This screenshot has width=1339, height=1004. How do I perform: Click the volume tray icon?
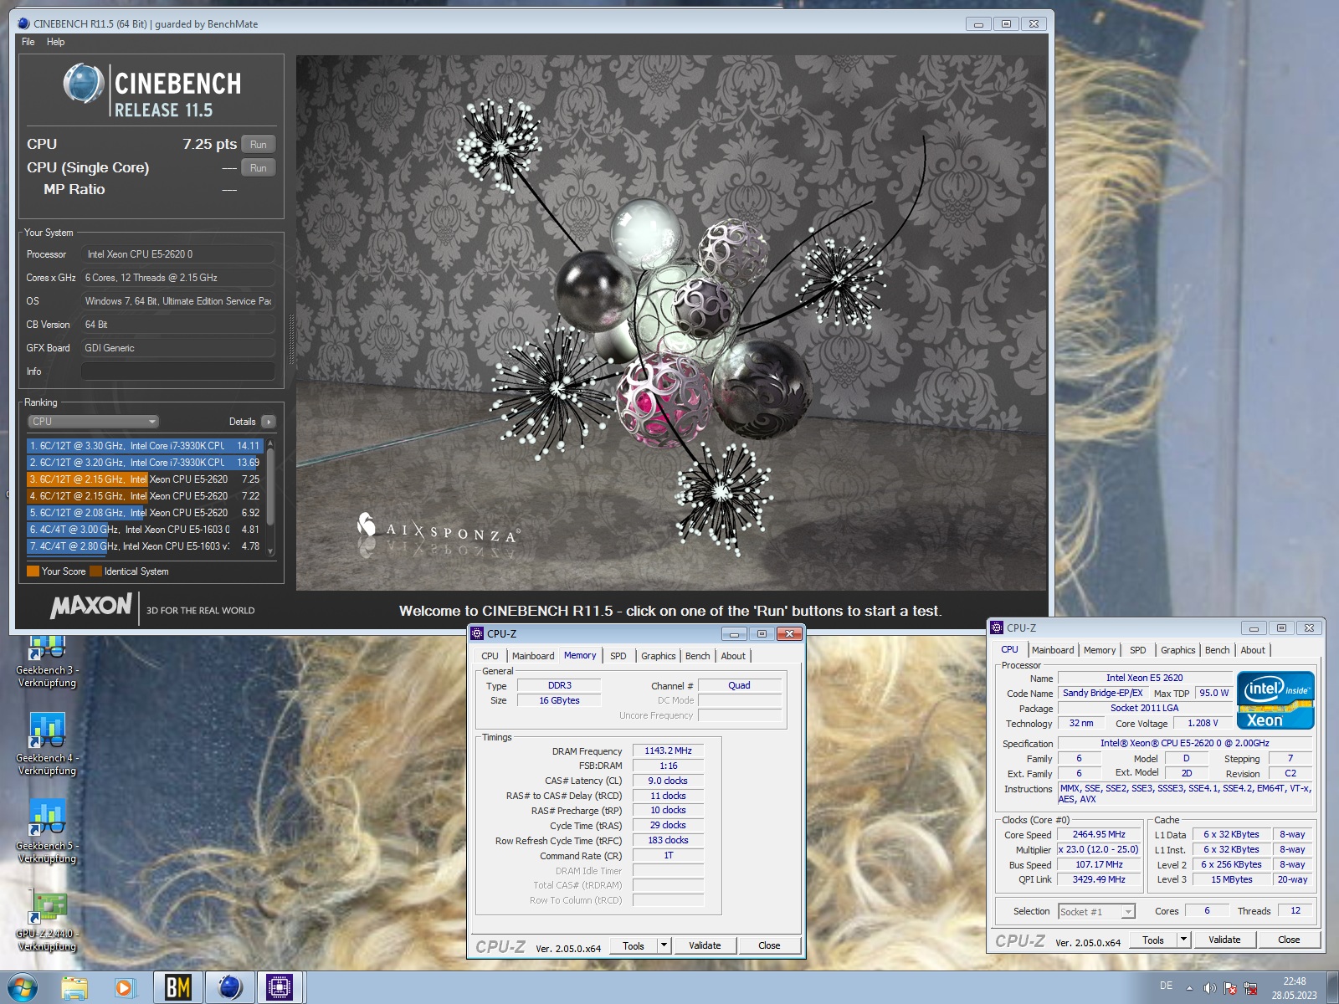click(x=1209, y=988)
